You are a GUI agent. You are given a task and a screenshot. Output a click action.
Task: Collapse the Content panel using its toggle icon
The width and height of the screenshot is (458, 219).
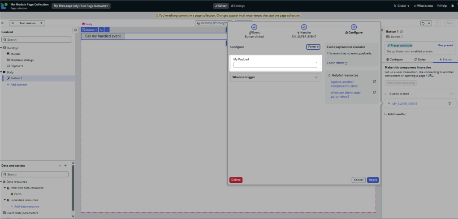coord(75,30)
